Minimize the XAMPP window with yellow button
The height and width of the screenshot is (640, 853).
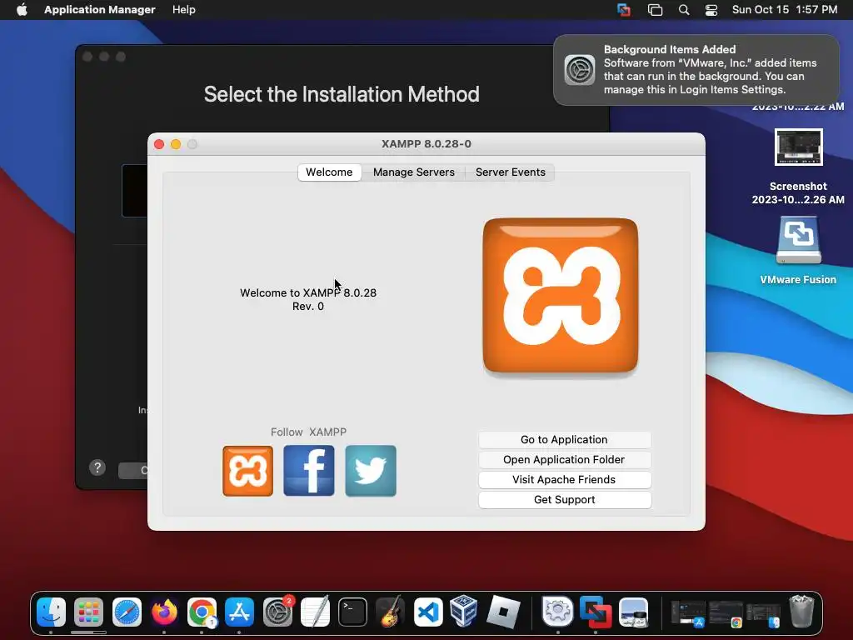tap(176, 144)
